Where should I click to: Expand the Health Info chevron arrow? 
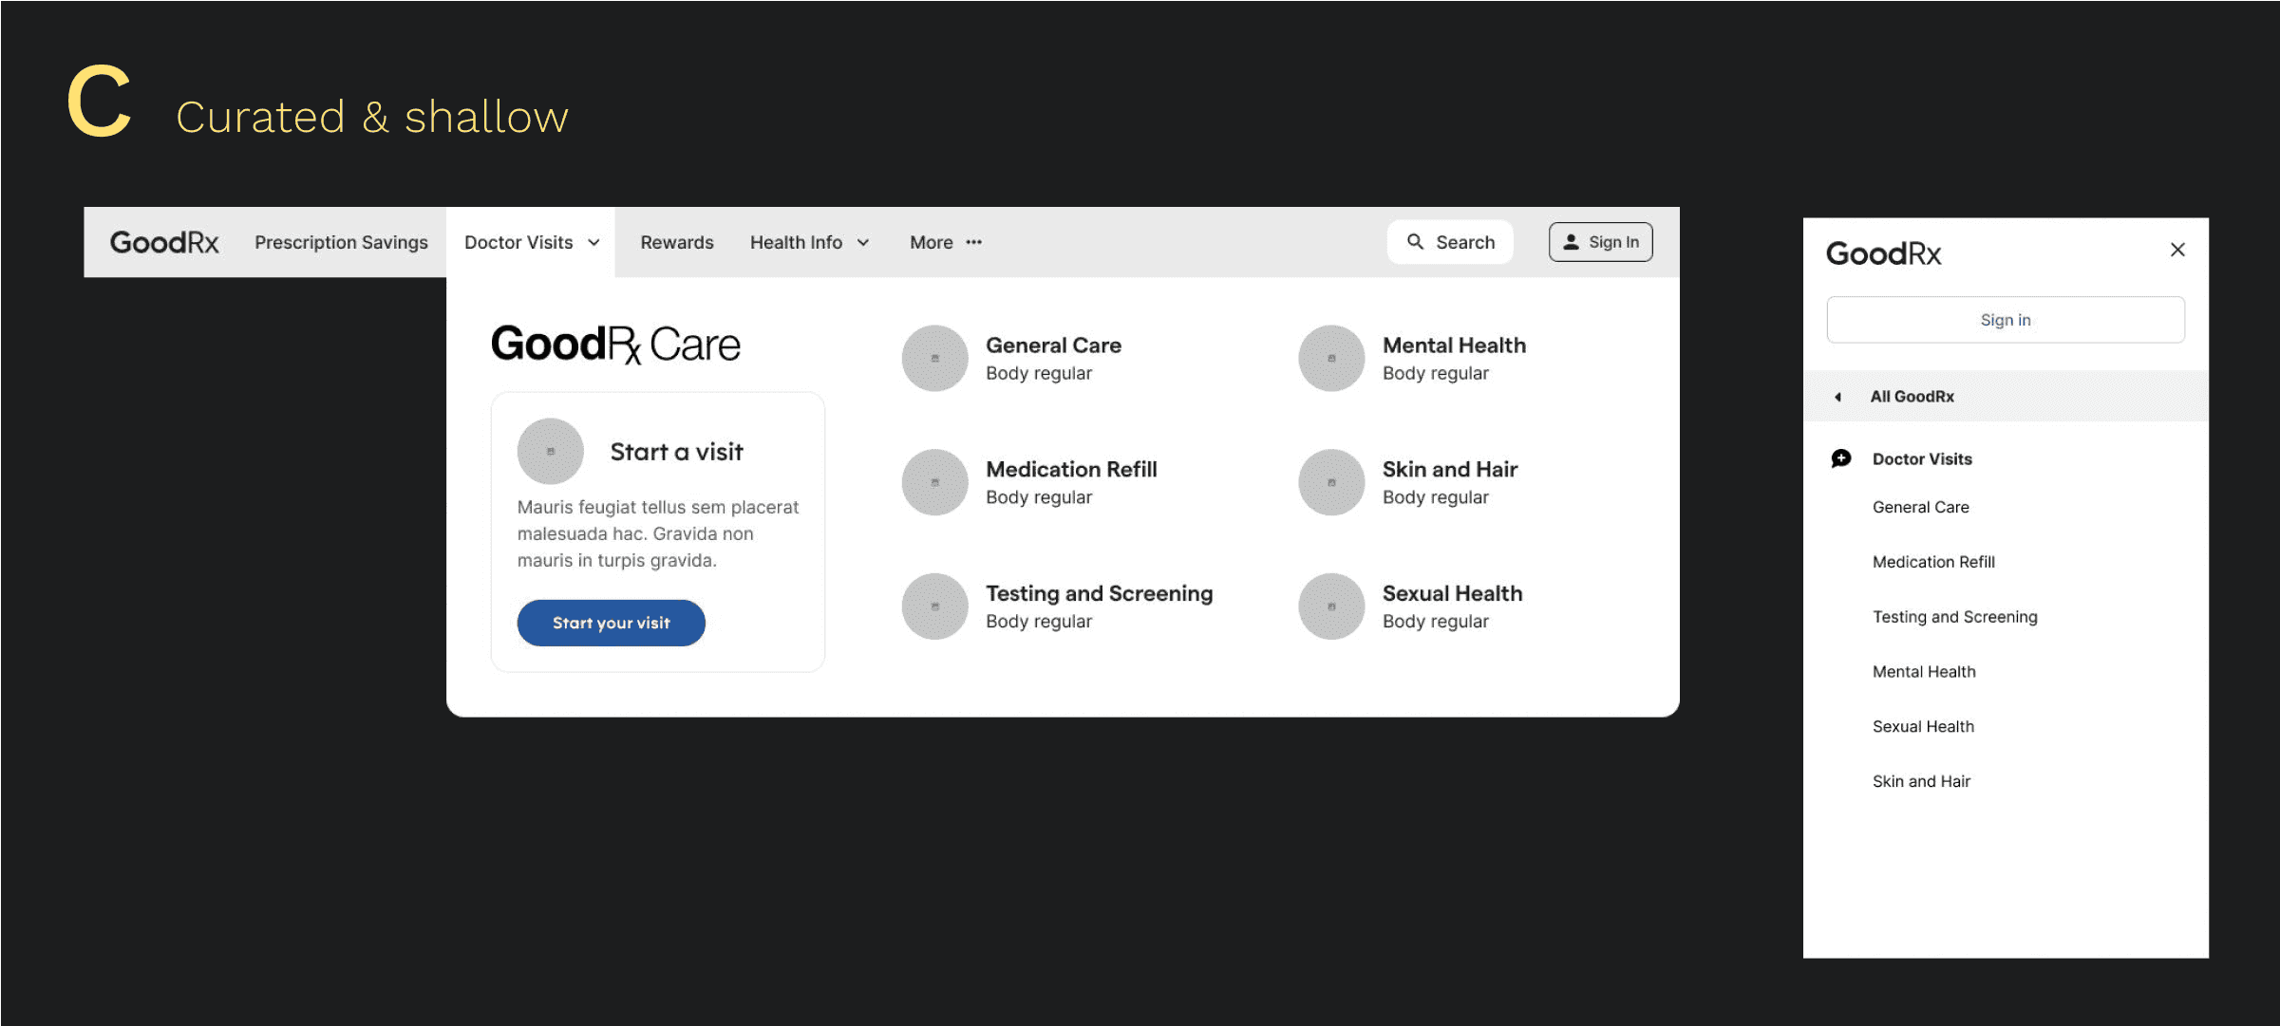pos(863,243)
